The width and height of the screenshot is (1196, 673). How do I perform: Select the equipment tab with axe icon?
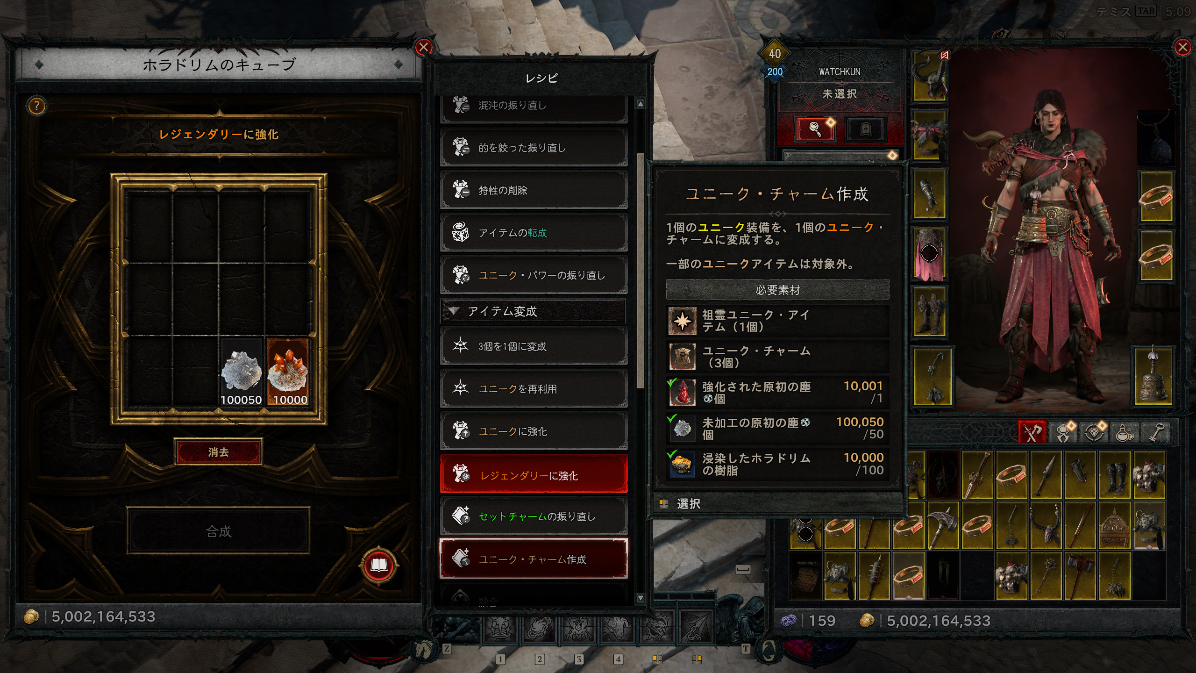(1032, 432)
